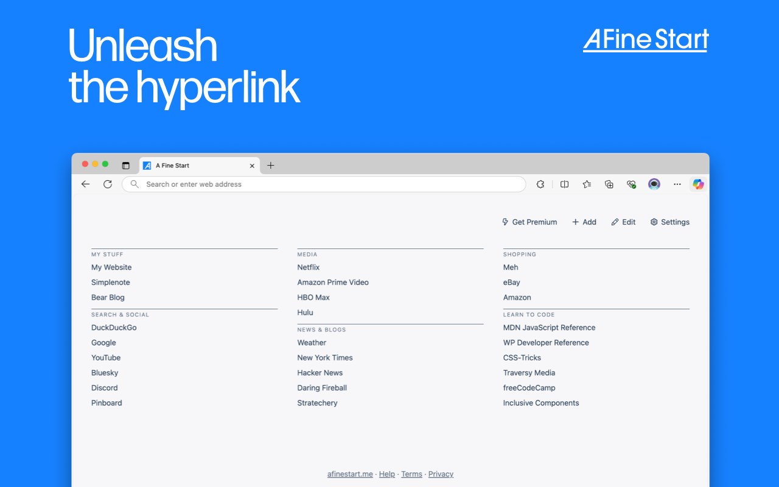Open the Hulu link
The width and height of the screenshot is (779, 487).
coord(305,312)
